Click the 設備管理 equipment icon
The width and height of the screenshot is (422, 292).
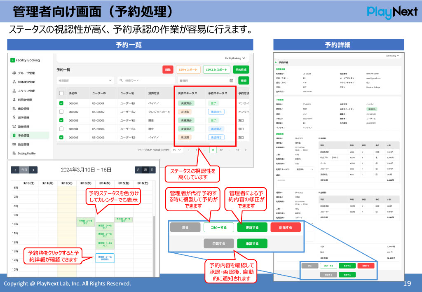click(14, 126)
